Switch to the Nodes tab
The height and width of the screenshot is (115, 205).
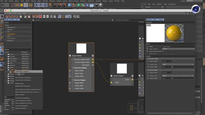(6, 19)
